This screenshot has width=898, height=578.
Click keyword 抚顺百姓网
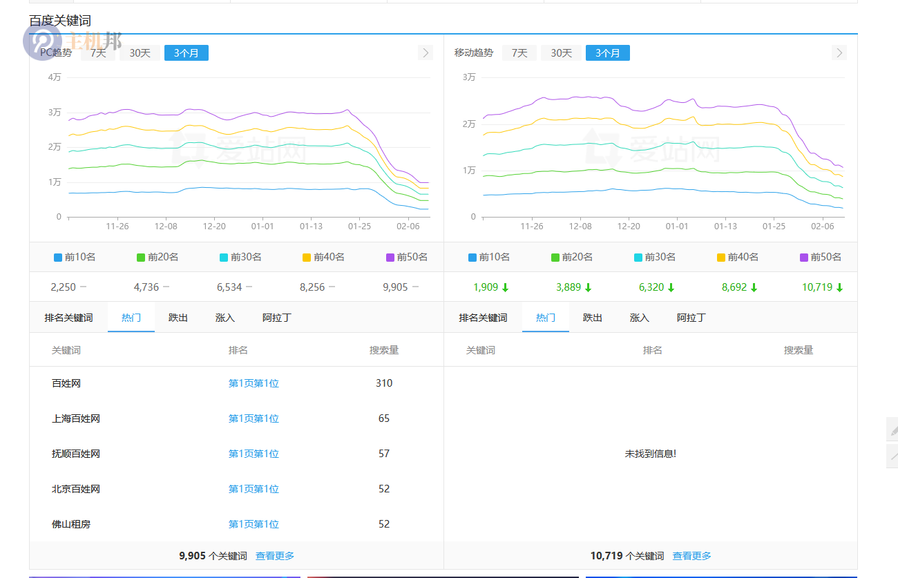pyautogui.click(x=76, y=454)
